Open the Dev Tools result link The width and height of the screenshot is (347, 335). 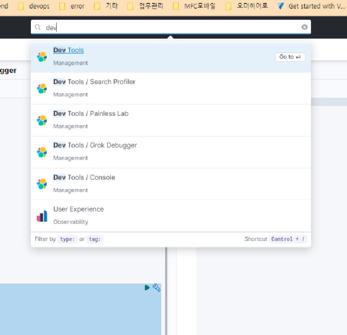click(x=68, y=50)
